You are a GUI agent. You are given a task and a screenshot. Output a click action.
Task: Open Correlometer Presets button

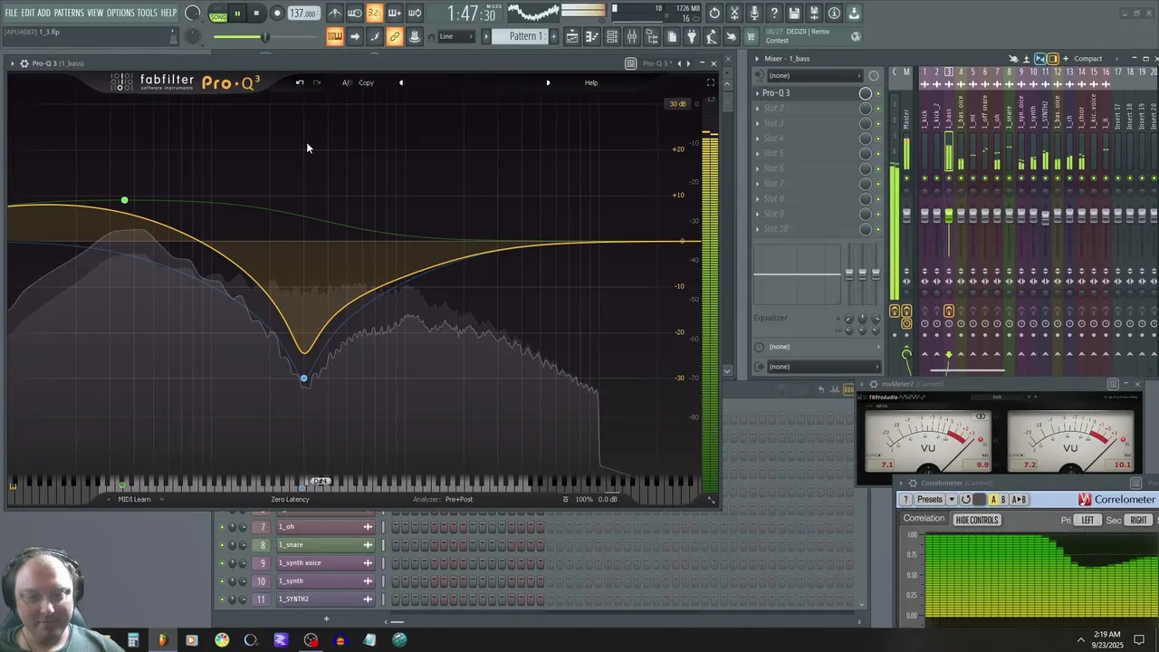click(x=929, y=500)
